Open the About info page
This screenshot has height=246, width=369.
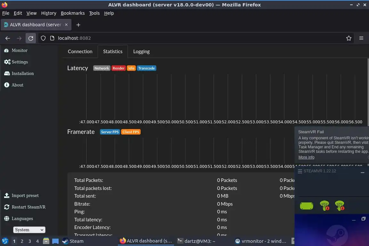point(14,85)
